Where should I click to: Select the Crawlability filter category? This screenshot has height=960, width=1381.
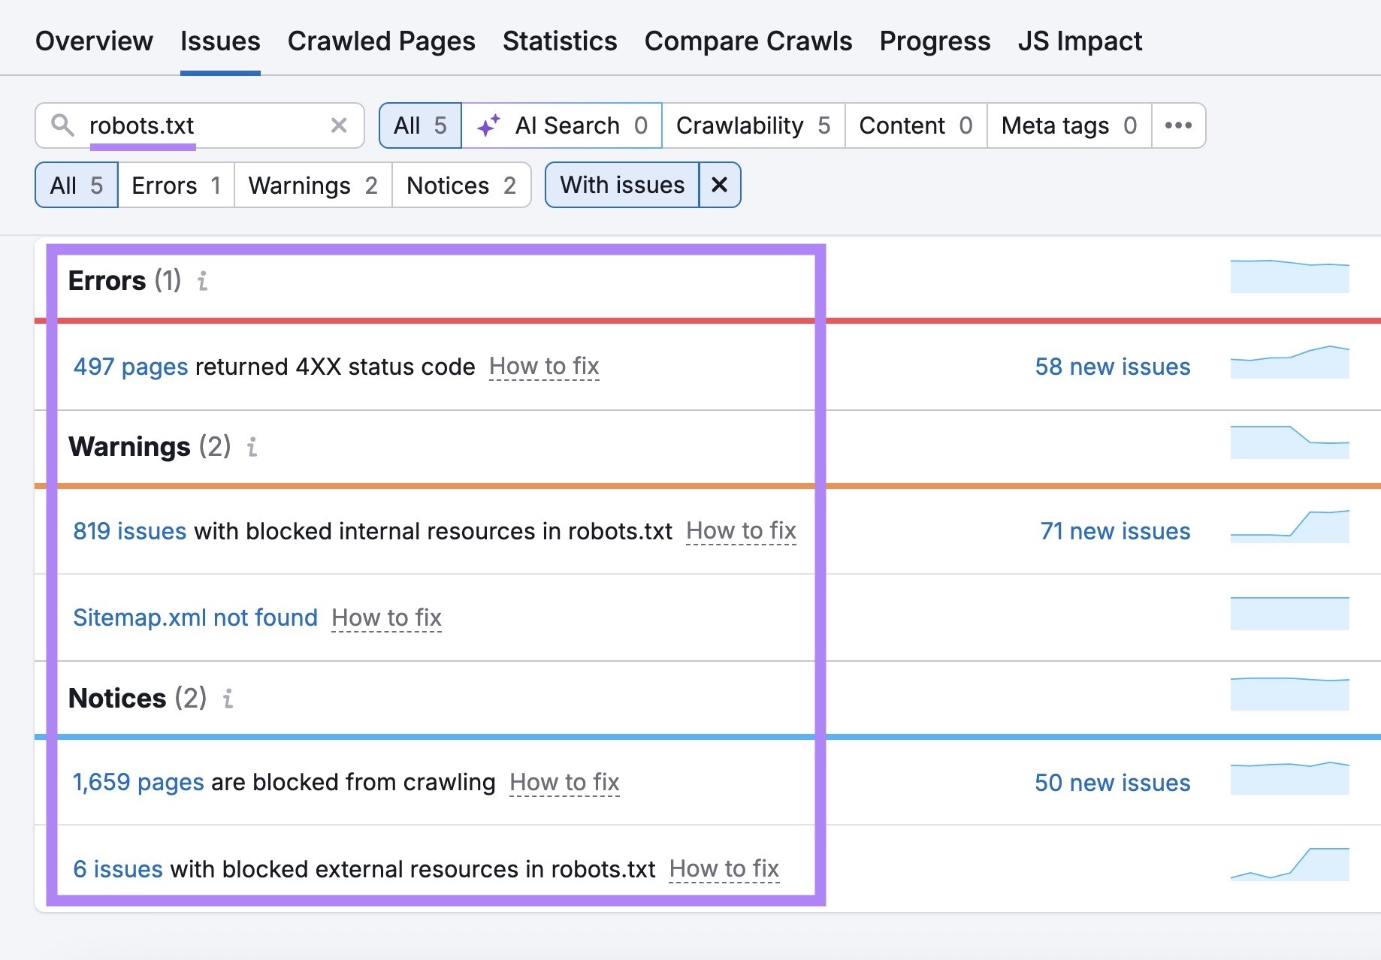(752, 125)
